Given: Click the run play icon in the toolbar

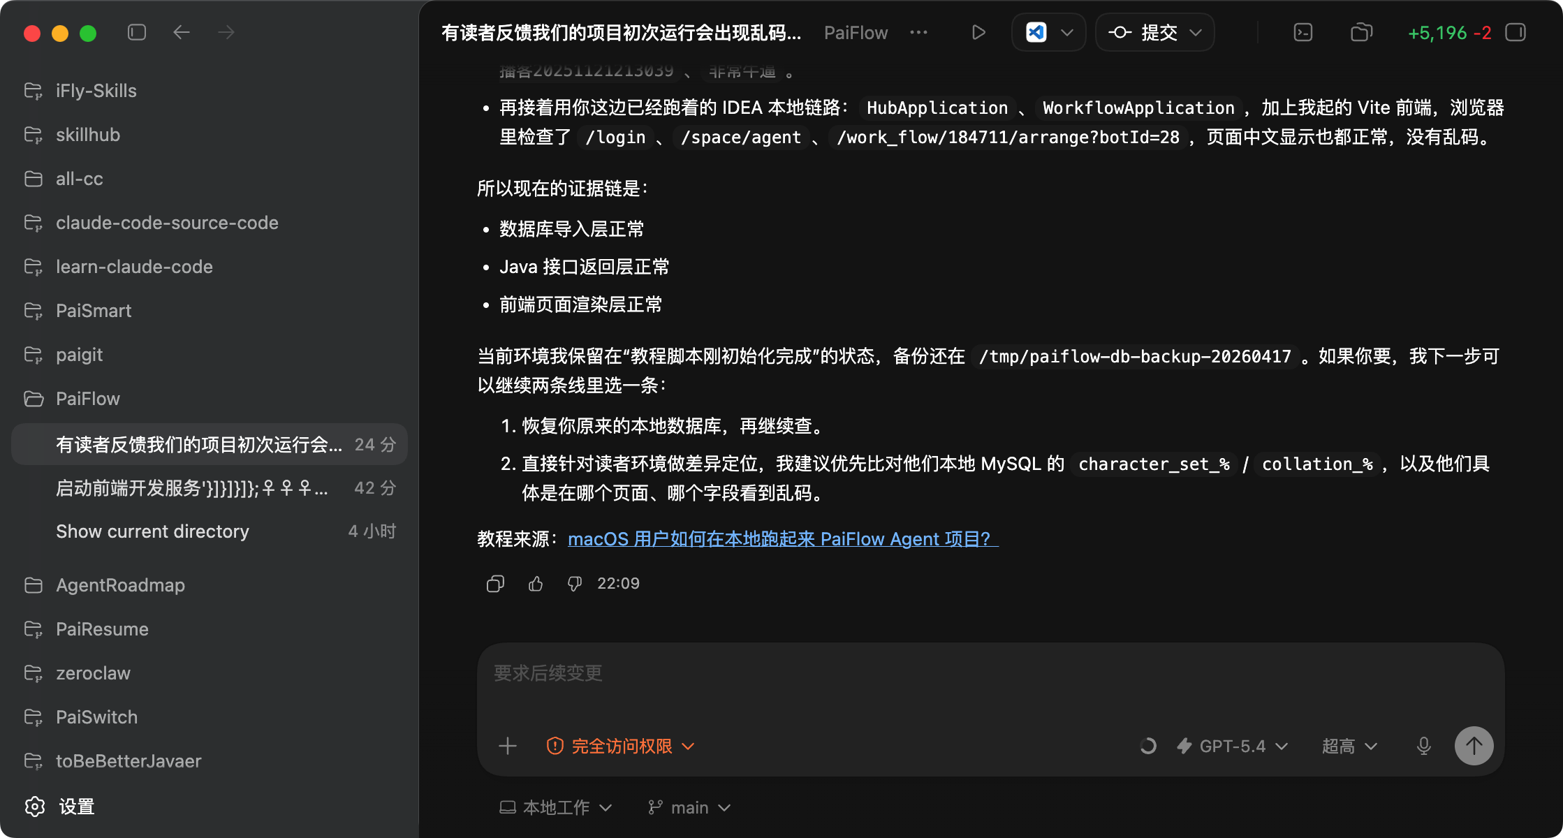Looking at the screenshot, I should pyautogui.click(x=978, y=33).
